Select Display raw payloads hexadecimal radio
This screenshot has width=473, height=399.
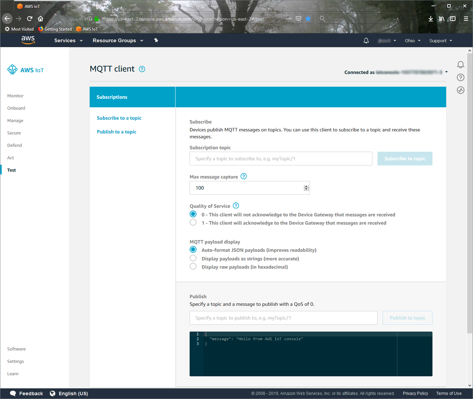[x=193, y=266]
